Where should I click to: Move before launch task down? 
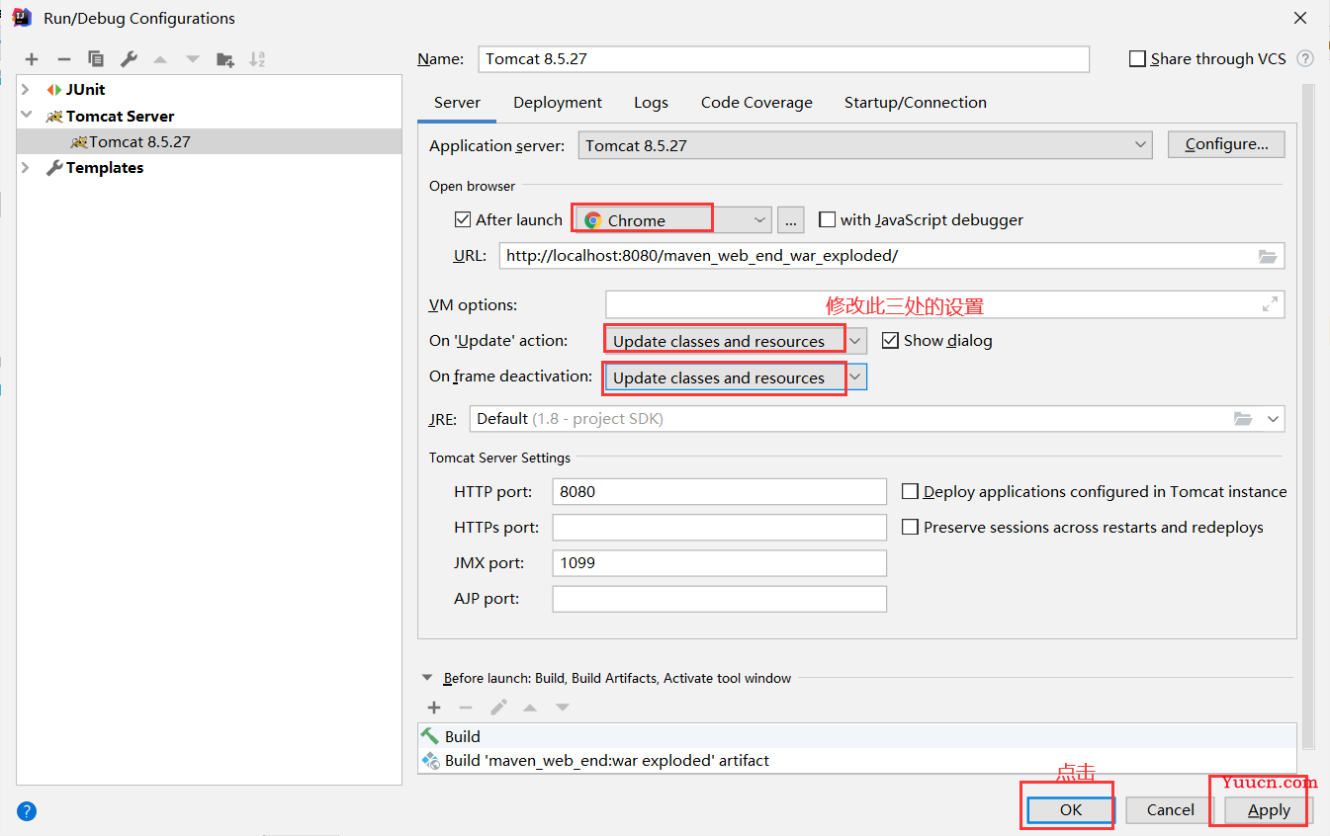coord(563,708)
